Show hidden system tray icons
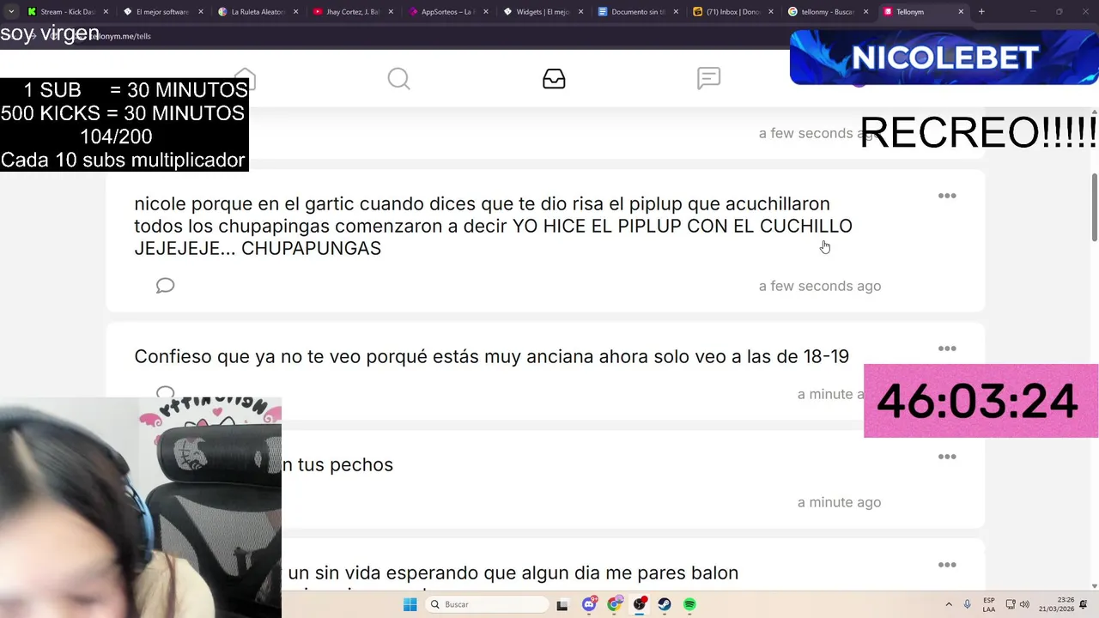Screen dimensions: 1099x618 pyautogui.click(x=949, y=604)
